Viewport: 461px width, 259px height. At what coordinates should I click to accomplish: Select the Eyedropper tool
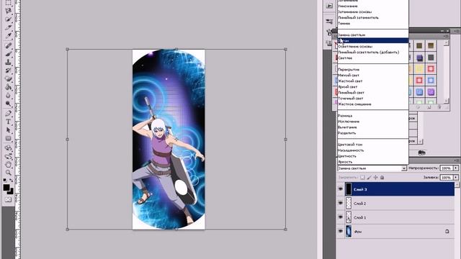coord(8,36)
